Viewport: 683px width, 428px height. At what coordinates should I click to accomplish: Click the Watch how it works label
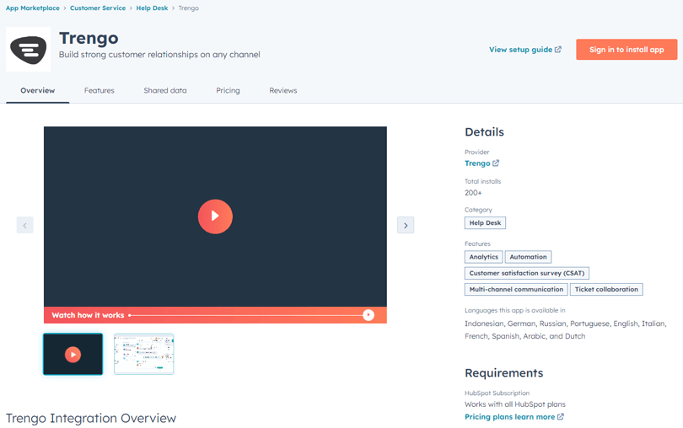(88, 315)
